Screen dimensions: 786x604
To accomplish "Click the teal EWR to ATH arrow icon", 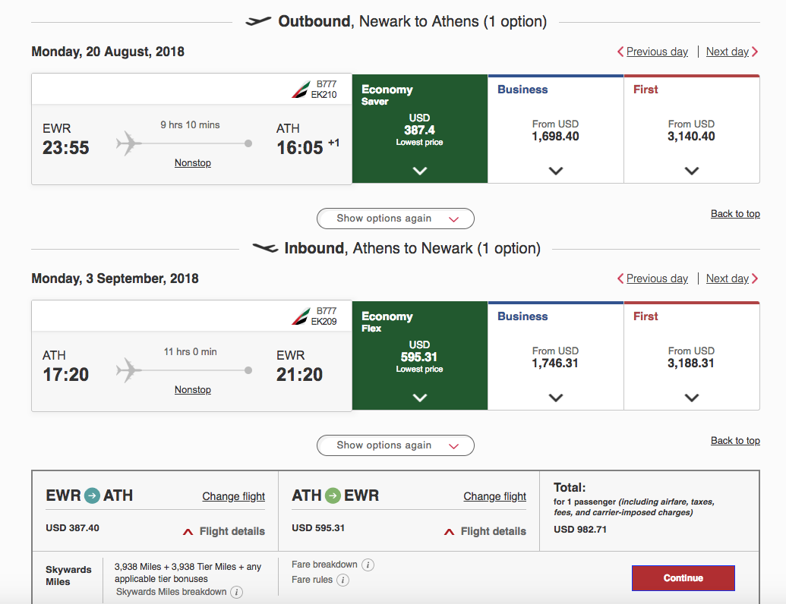I will click(92, 495).
